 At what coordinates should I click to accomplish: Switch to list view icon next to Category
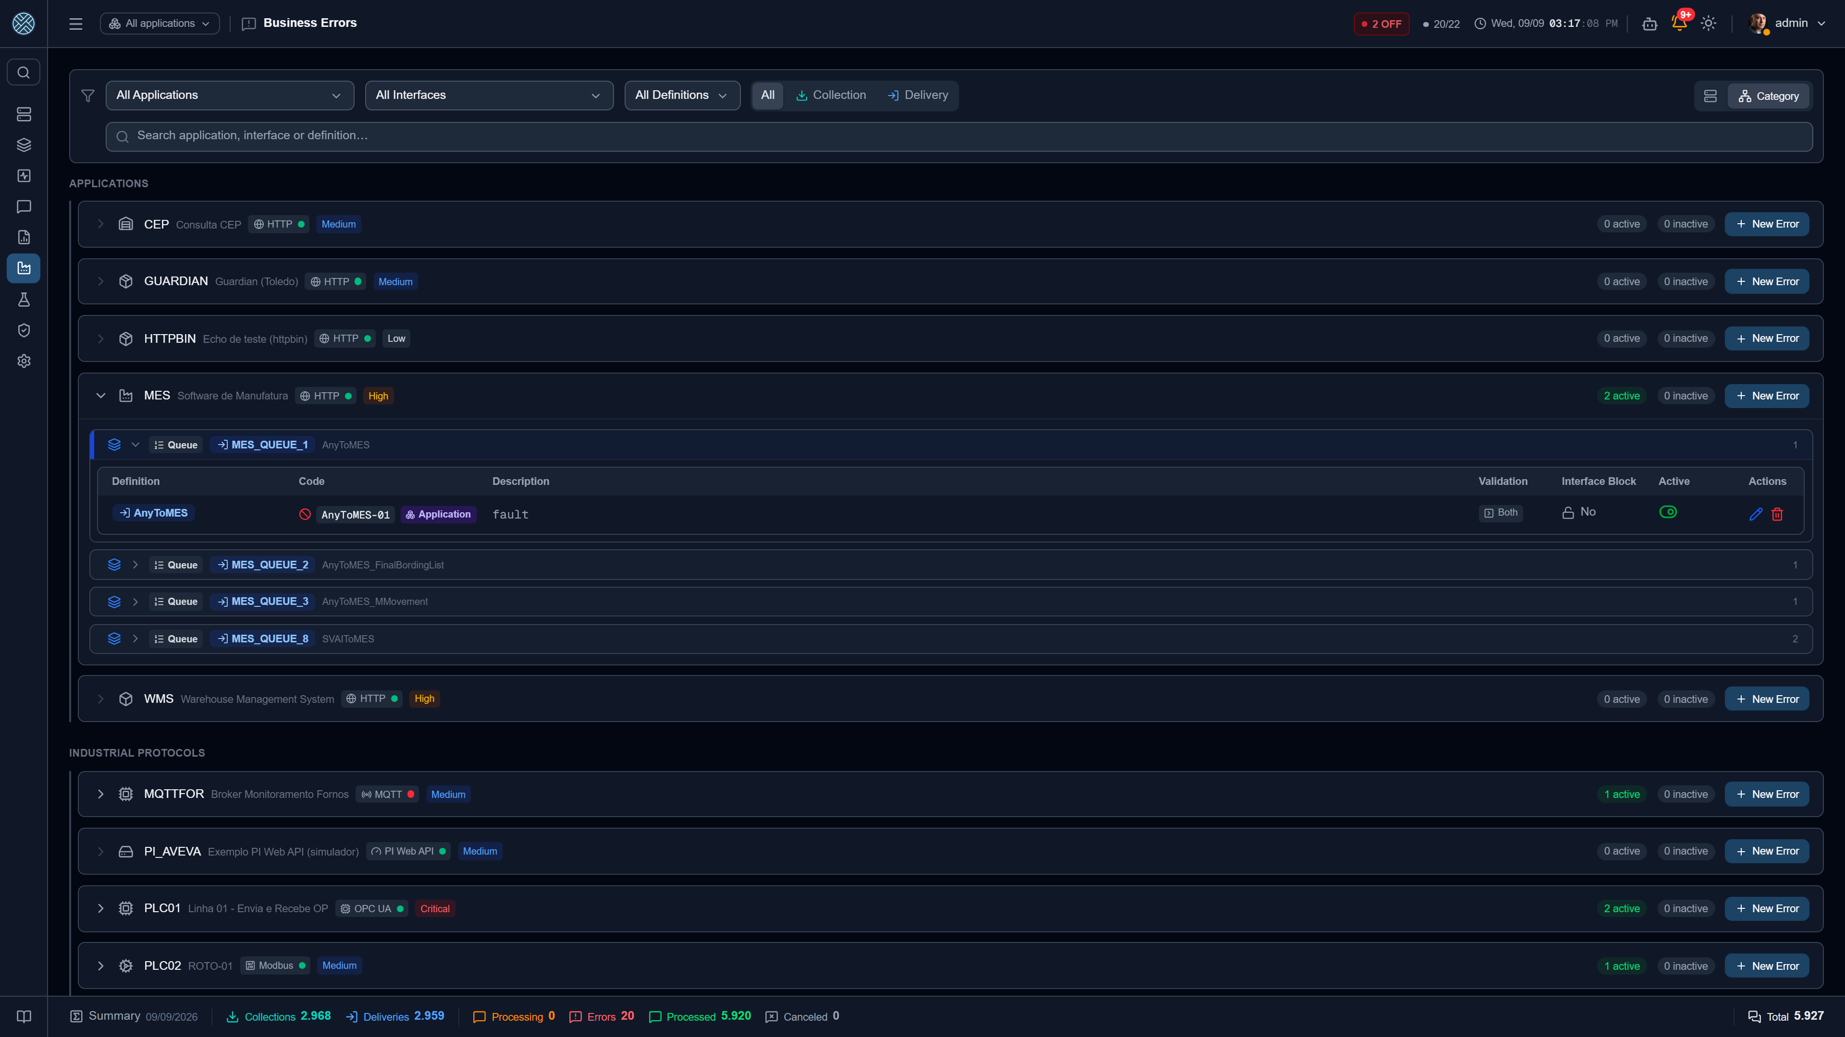tap(1710, 96)
